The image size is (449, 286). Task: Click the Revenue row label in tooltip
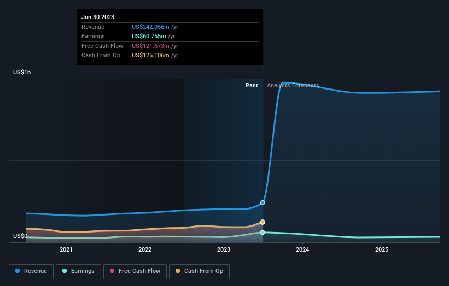(x=93, y=27)
